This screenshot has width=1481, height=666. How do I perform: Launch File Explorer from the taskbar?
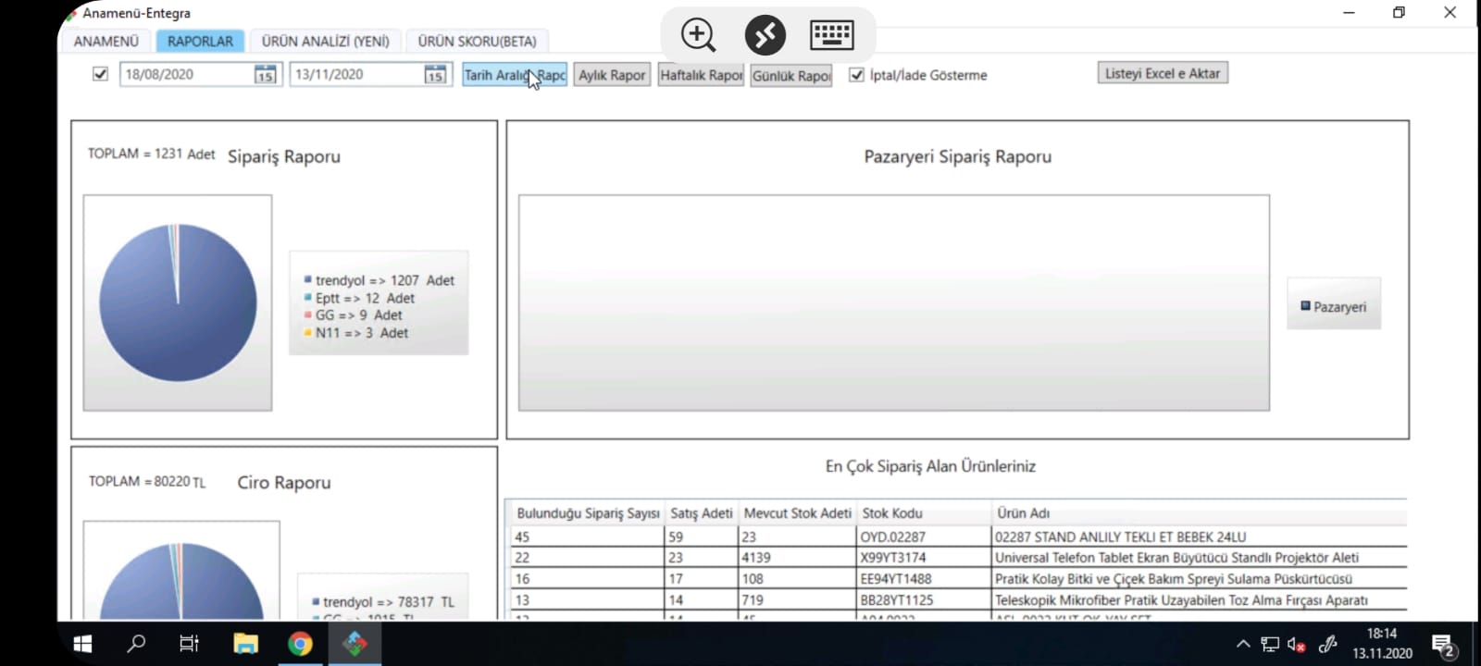pos(245,644)
